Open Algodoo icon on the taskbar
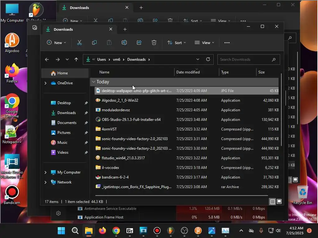 198,231
